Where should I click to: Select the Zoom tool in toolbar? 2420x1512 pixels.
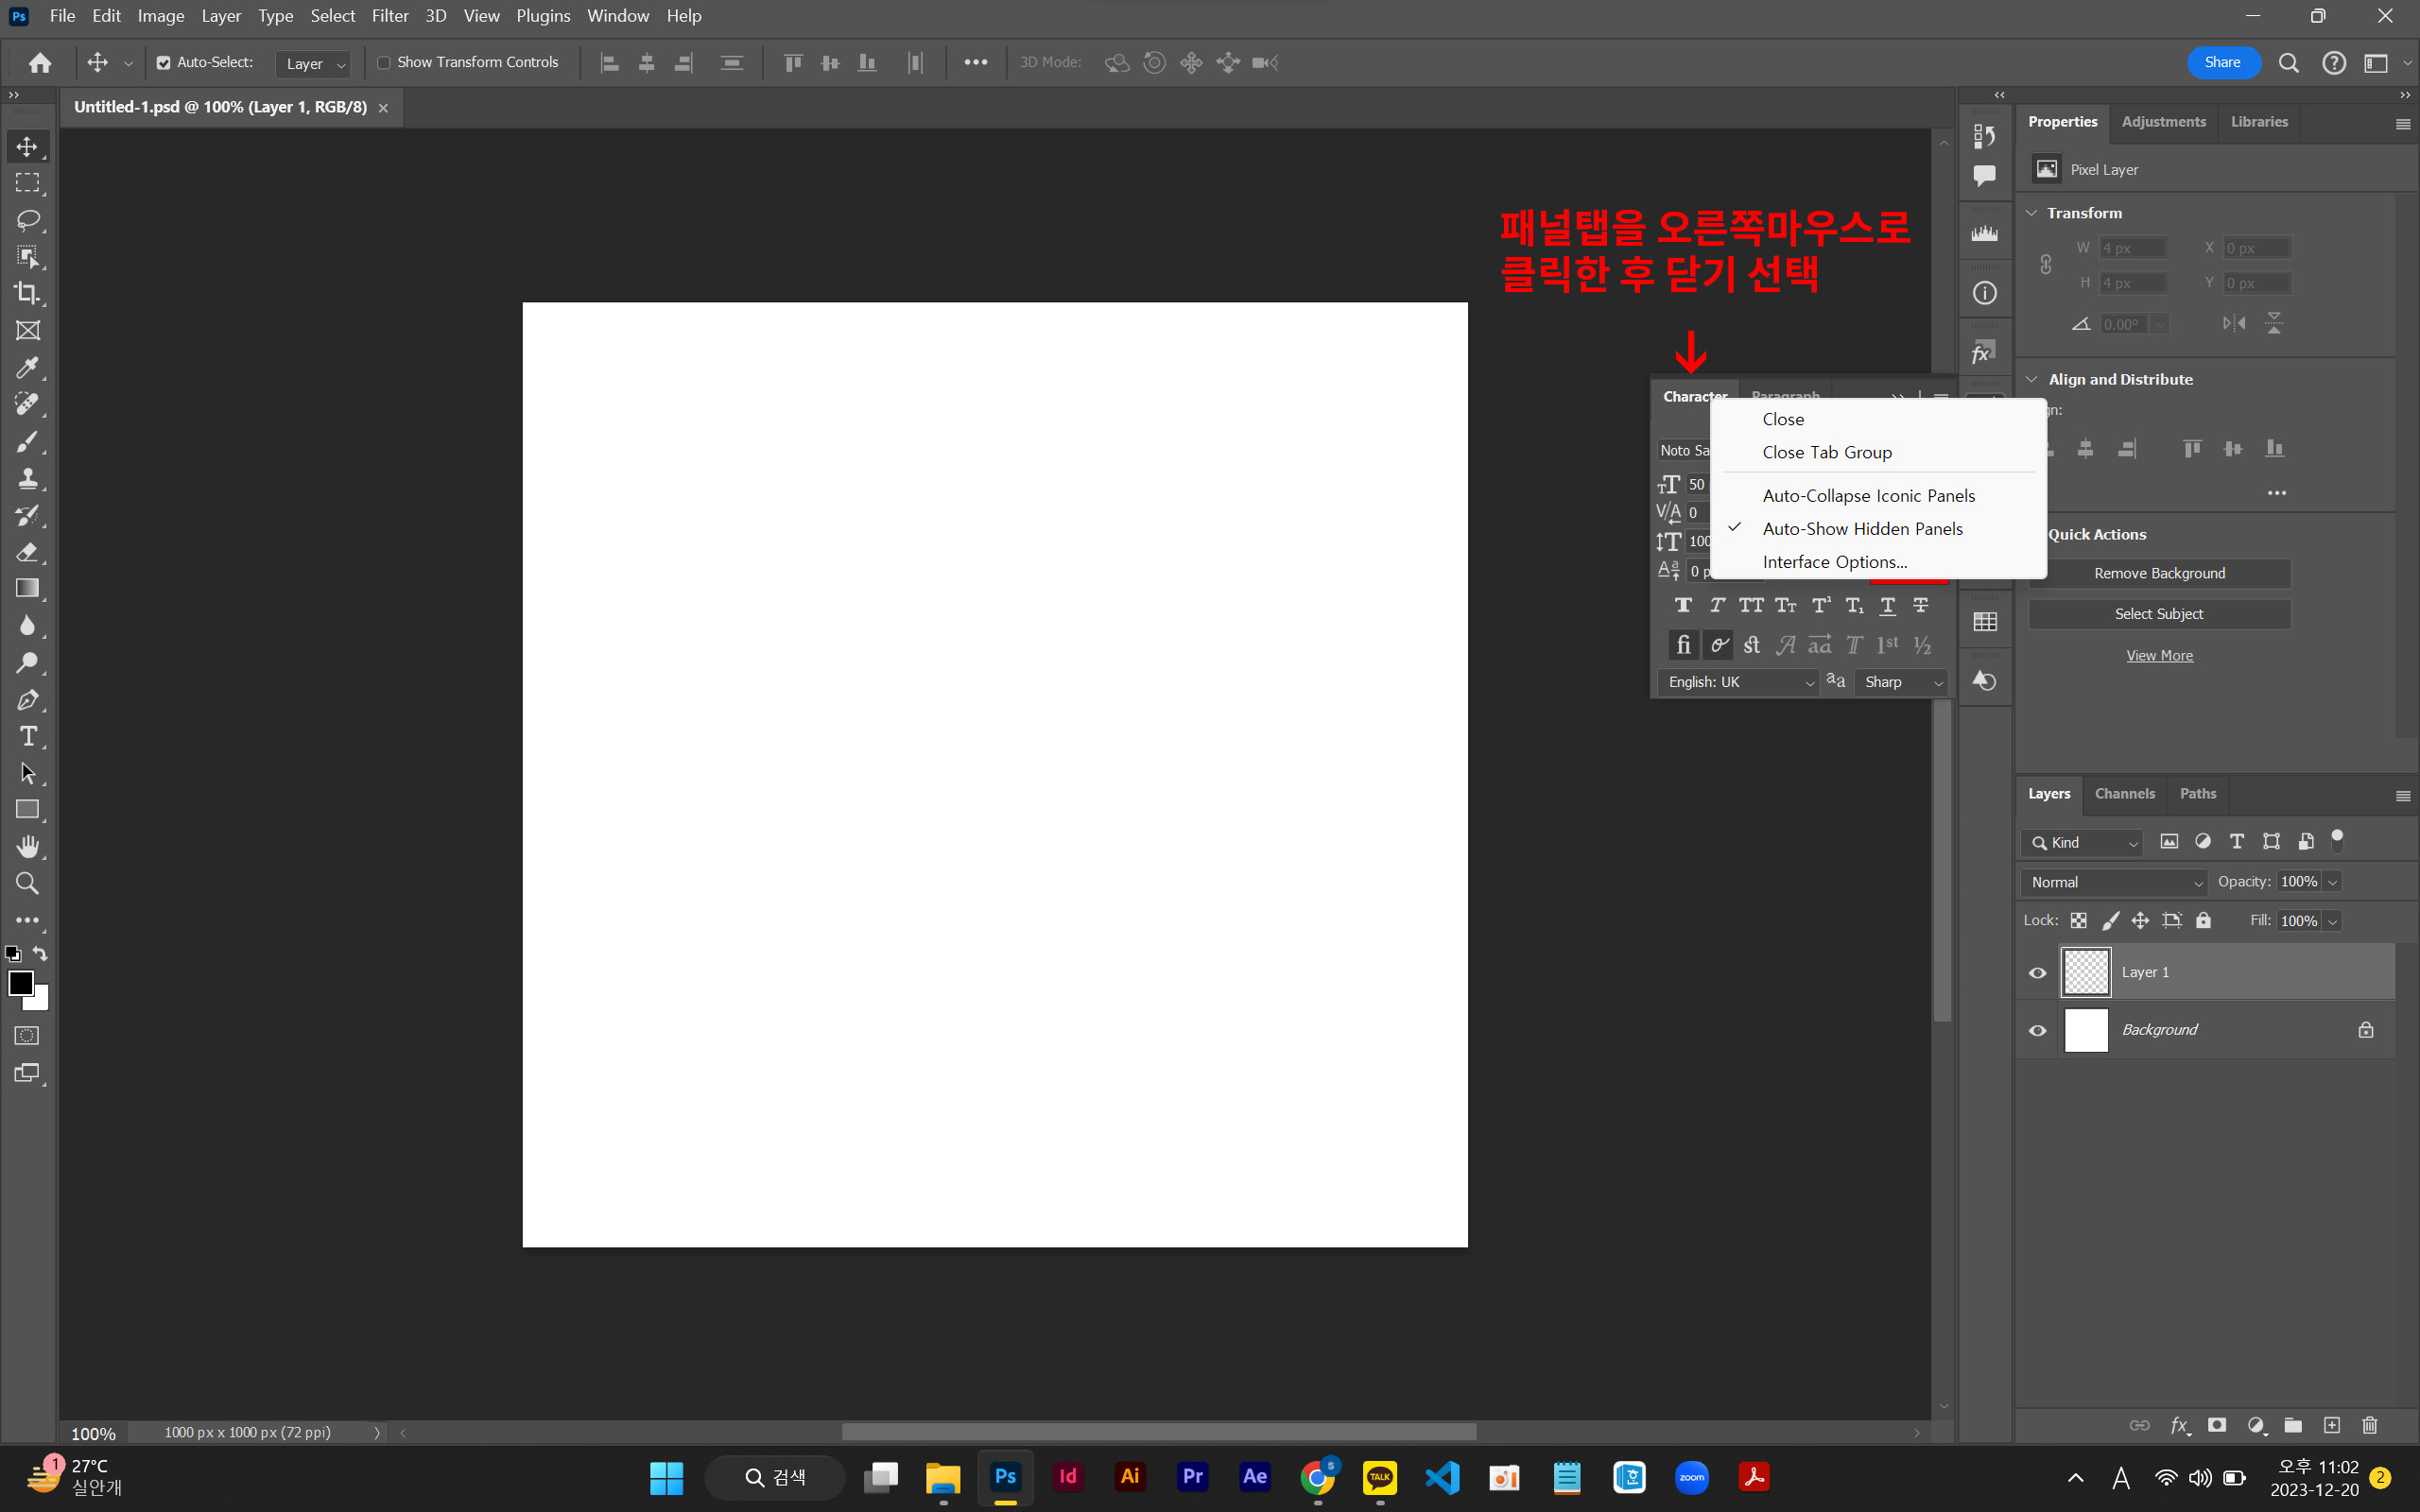click(x=28, y=883)
